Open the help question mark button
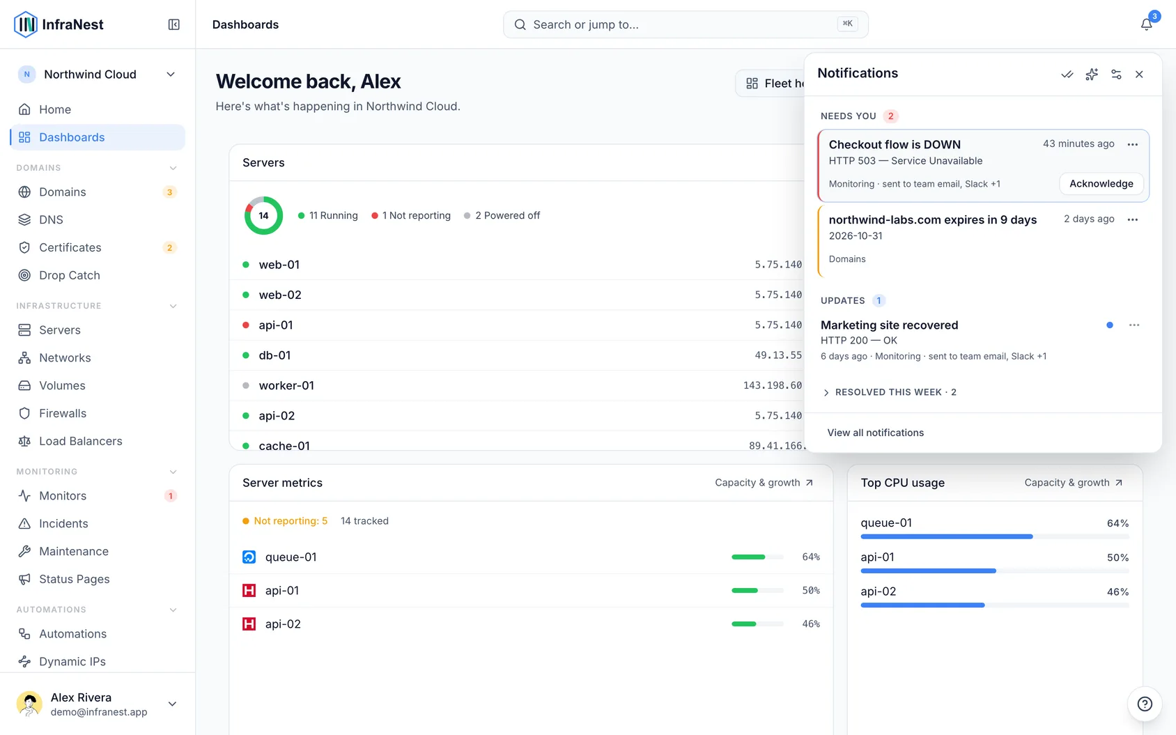1176x735 pixels. pyautogui.click(x=1145, y=704)
